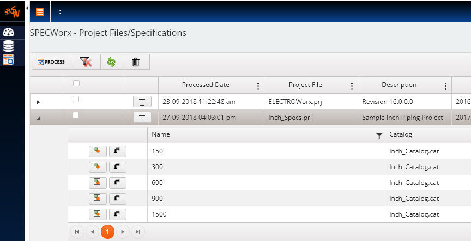Select the spec name 300
The width and height of the screenshot is (471, 241).
157,167
